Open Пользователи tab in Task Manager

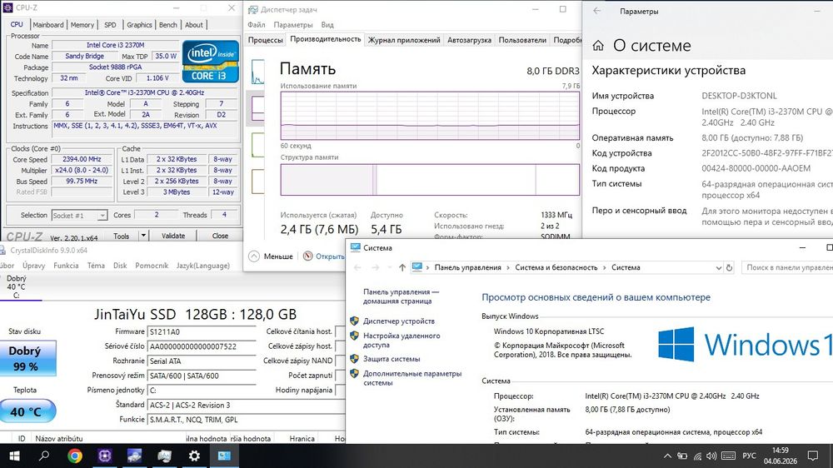click(x=522, y=40)
